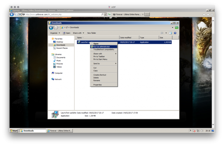Open Properties from context menu
The width and height of the screenshot is (224, 146).
(x=104, y=85)
